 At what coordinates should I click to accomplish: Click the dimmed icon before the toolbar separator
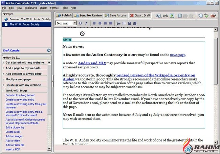(x=191, y=16)
